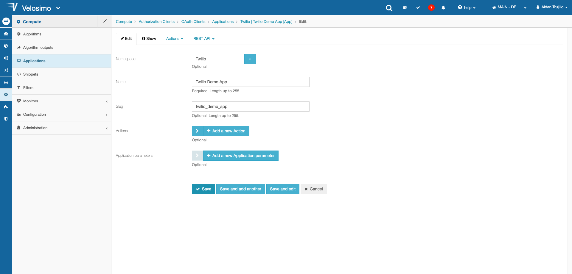Switch to the Edit tab
Screen dimensions: 572x274
(126, 39)
